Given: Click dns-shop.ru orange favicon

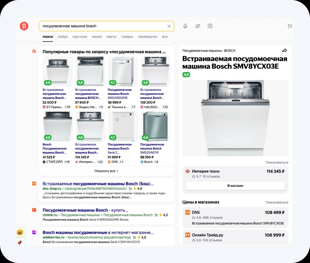Looking at the screenshot, I should (x=34, y=184).
